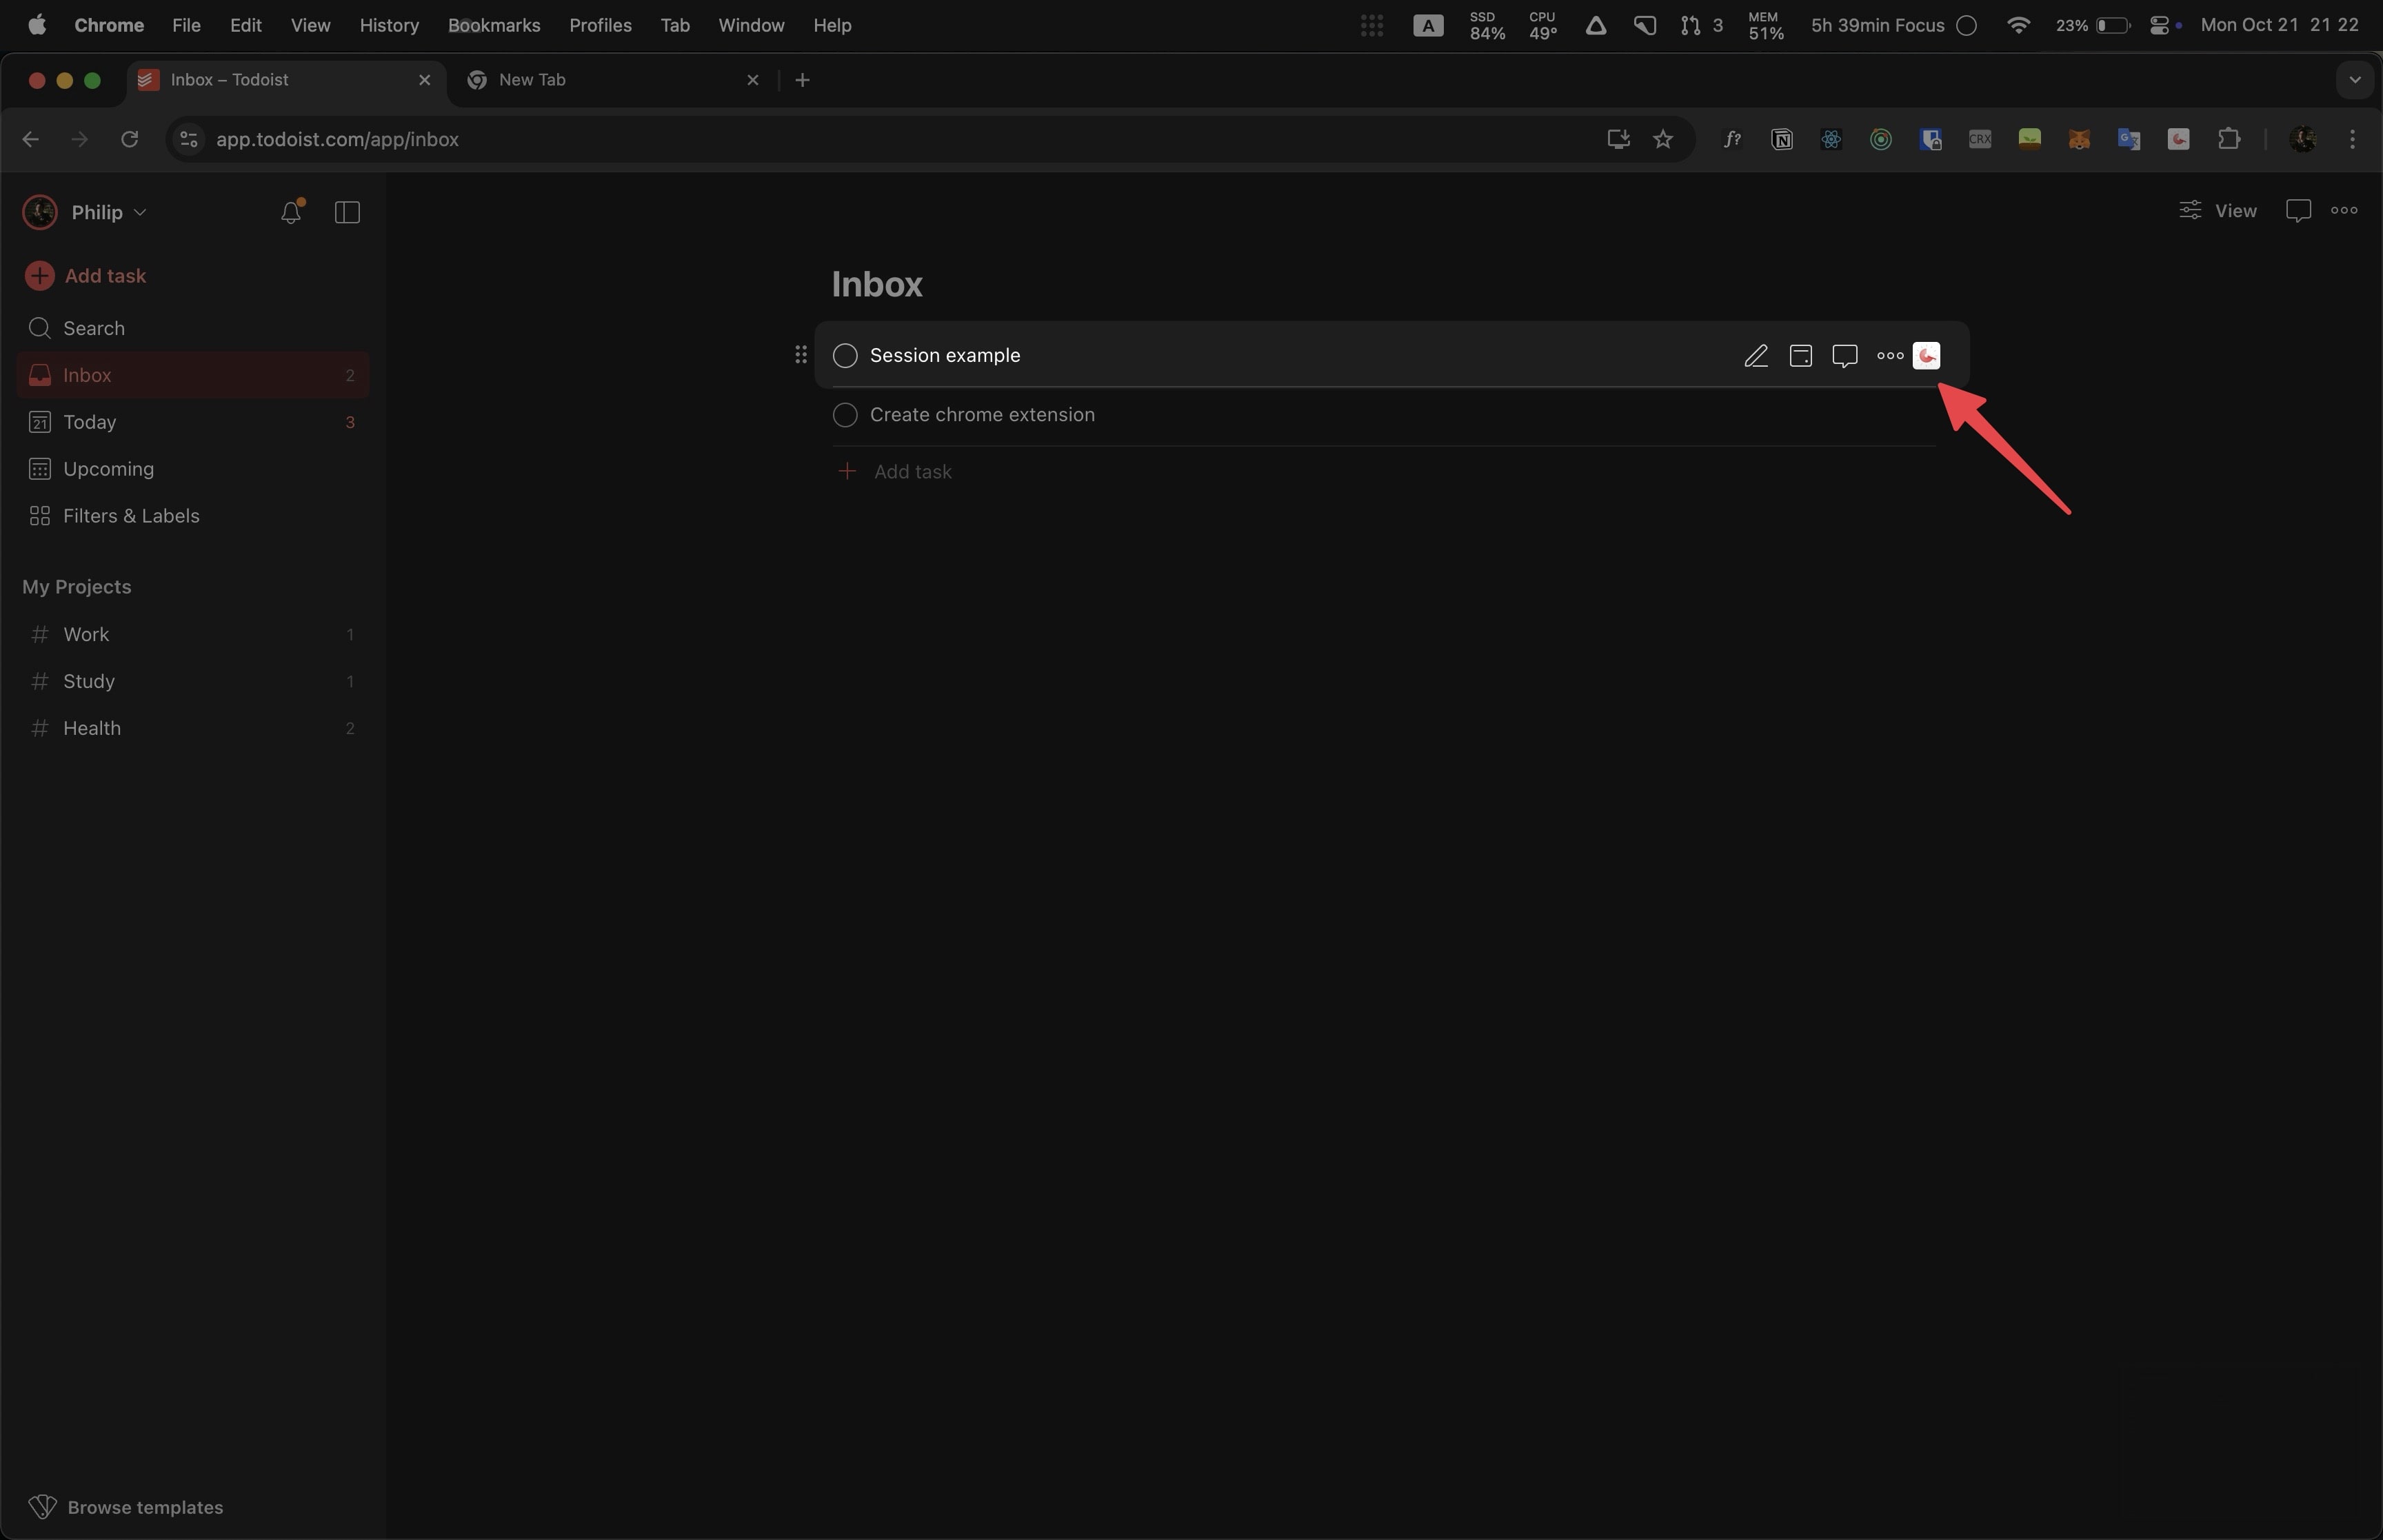Image resolution: width=2383 pixels, height=1540 pixels.
Task: Open Search in sidebar
Action: (193, 329)
